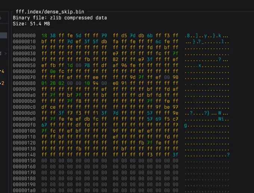Viewport: 254px width, 193px height.
Task: Click byte be in row 000000c0
Action: [167, 107]
